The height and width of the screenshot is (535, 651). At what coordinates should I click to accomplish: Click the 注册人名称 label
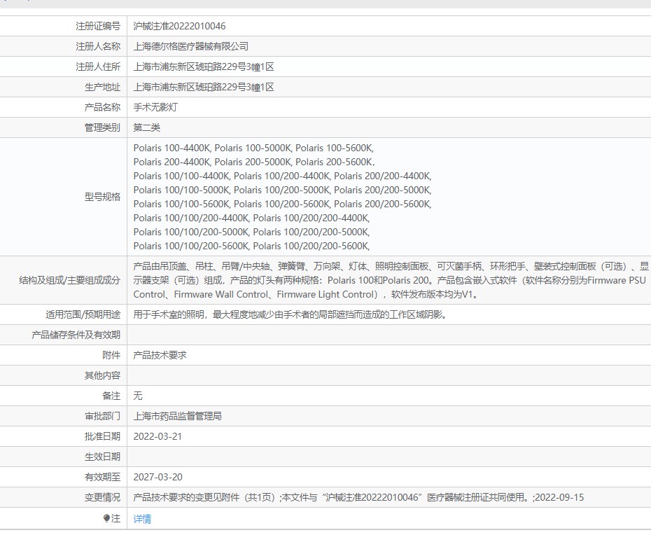pyautogui.click(x=98, y=46)
